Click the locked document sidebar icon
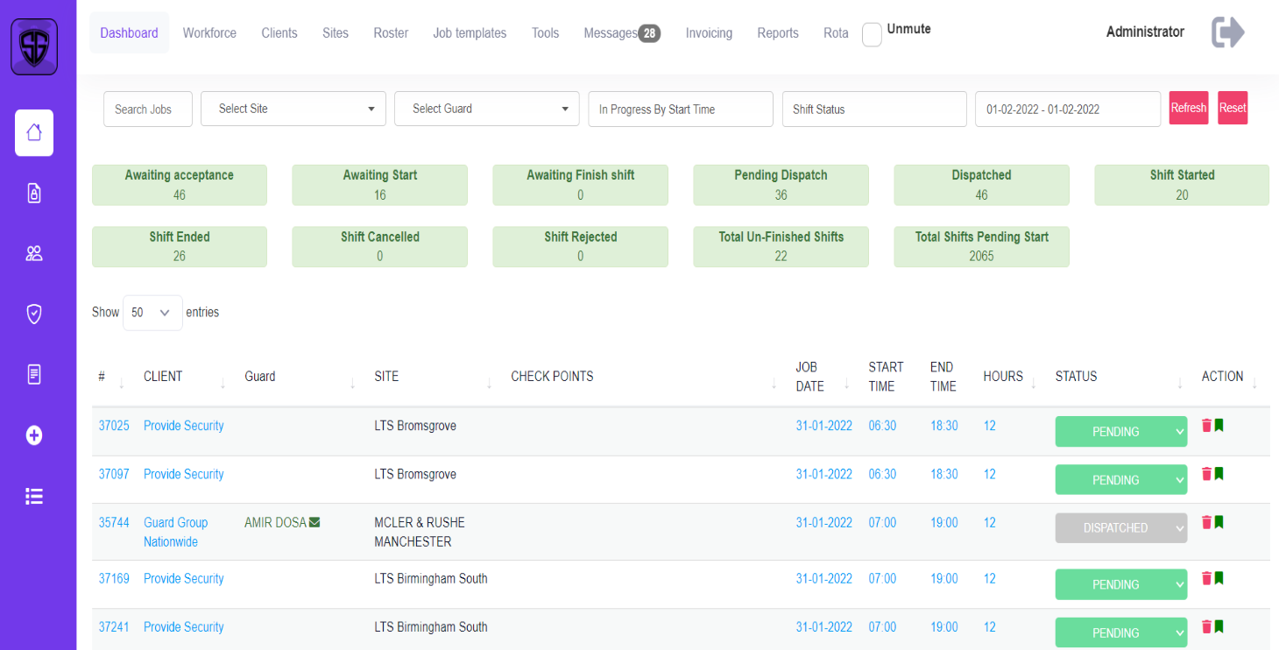This screenshot has height=650, width=1279. pos(34,194)
